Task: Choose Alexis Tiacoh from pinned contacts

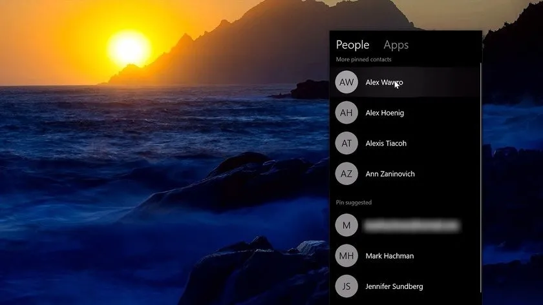Action: (x=386, y=143)
